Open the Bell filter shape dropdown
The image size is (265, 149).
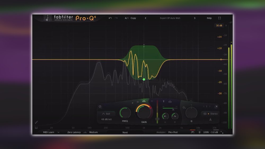click(x=106, y=114)
